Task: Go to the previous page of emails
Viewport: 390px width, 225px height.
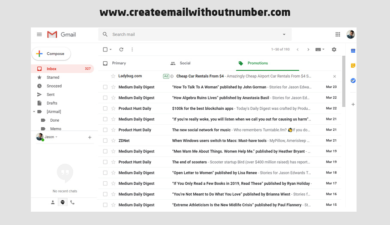Action: (297, 49)
